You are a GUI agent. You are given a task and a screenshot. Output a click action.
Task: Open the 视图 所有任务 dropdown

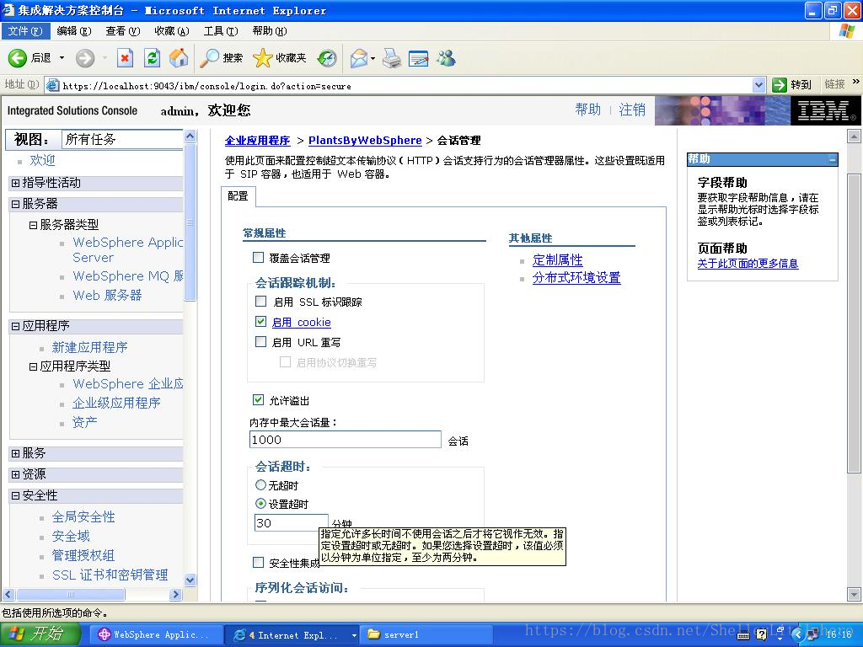click(x=122, y=139)
